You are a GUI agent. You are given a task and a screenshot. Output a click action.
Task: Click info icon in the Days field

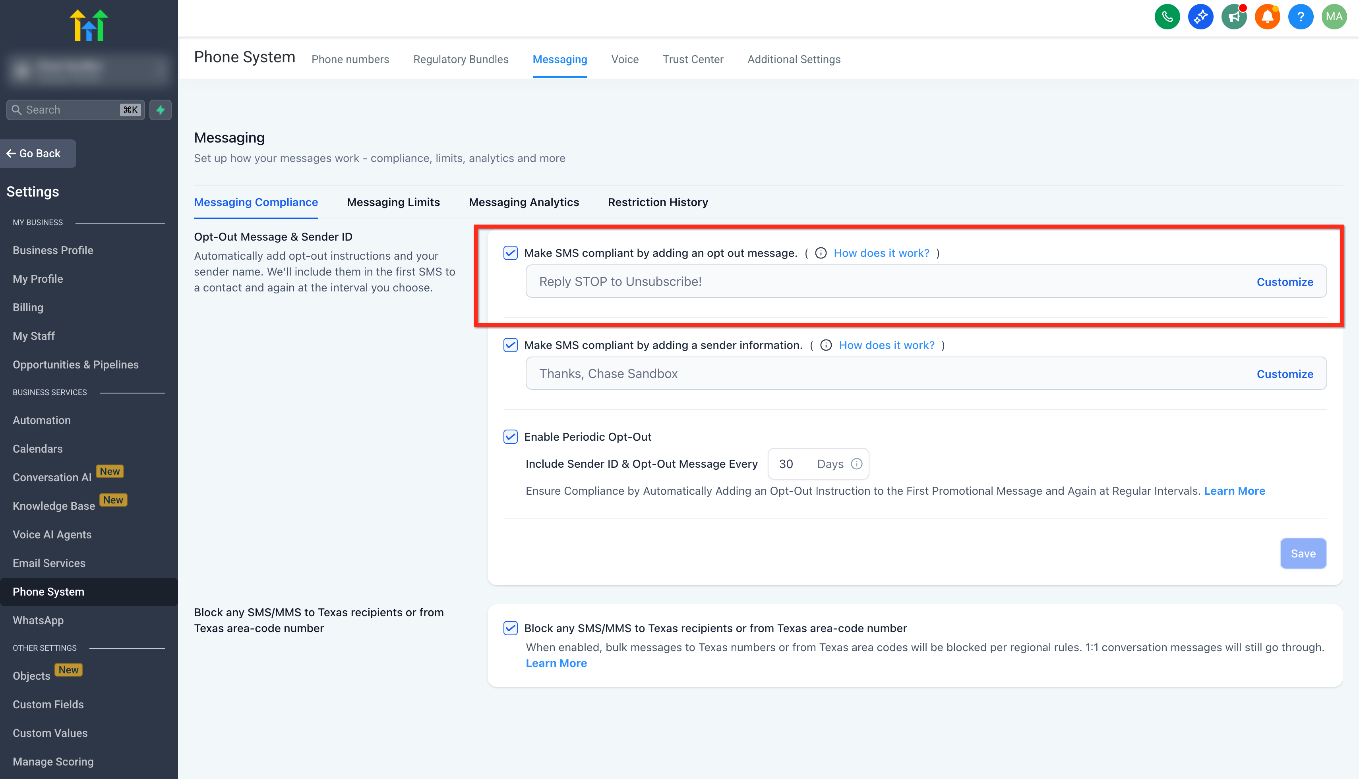tap(856, 464)
